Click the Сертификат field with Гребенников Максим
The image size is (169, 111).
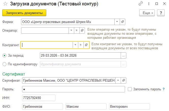coord(69,80)
